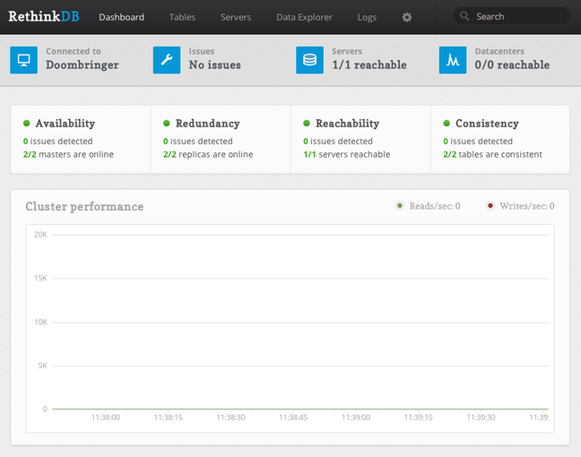Click 2/2 masters are online
This screenshot has width=581, height=457.
coord(68,154)
